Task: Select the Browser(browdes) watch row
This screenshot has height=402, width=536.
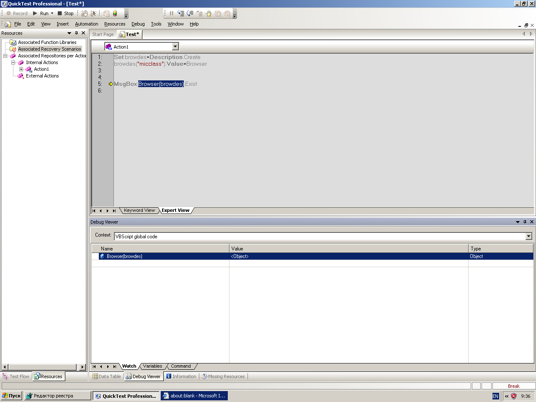Action: pyautogui.click(x=312, y=256)
